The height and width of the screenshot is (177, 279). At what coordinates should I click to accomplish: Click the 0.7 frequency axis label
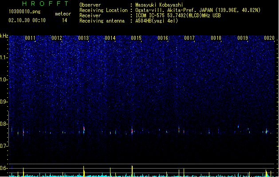pyautogui.click(x=4, y=146)
